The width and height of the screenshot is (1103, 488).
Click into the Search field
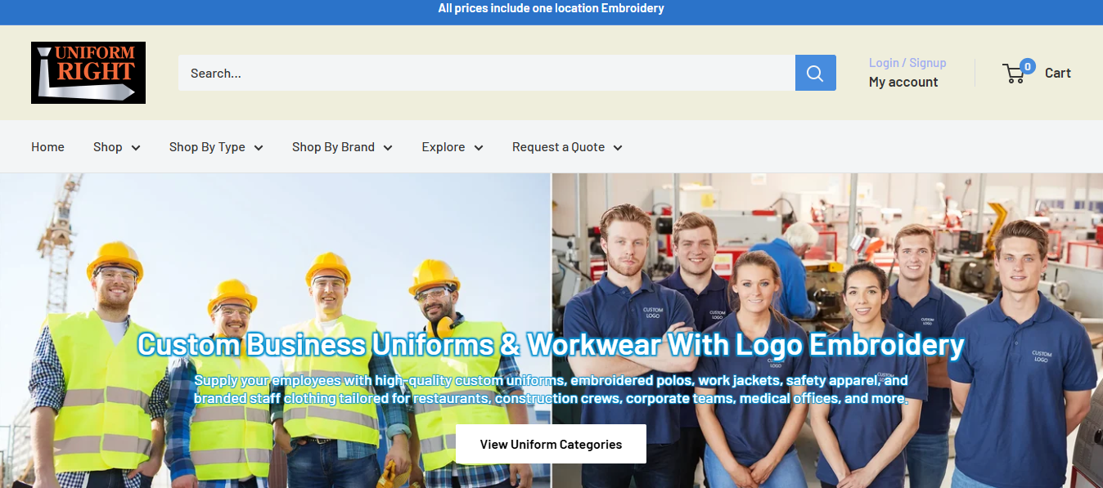point(487,73)
